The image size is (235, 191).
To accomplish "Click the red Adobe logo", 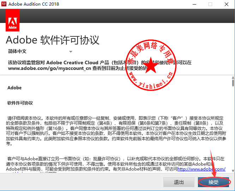I will [x=13, y=20].
